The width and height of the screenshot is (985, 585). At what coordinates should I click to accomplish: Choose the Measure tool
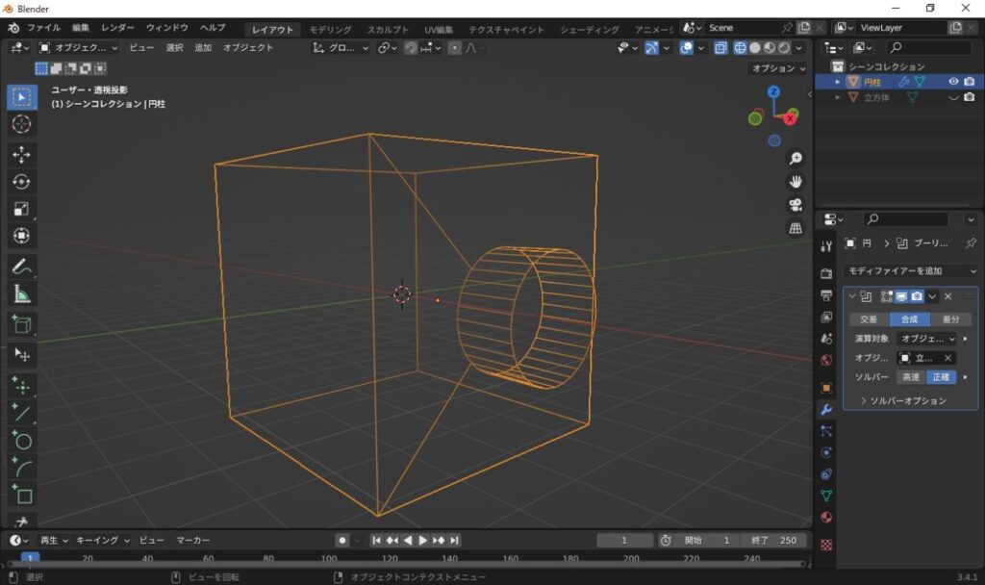(22, 294)
